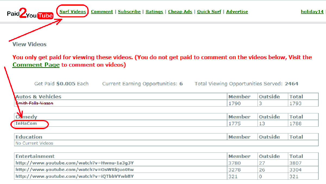Visit the Comment Page link in the notice
The width and height of the screenshot is (326, 184).
(x=36, y=65)
